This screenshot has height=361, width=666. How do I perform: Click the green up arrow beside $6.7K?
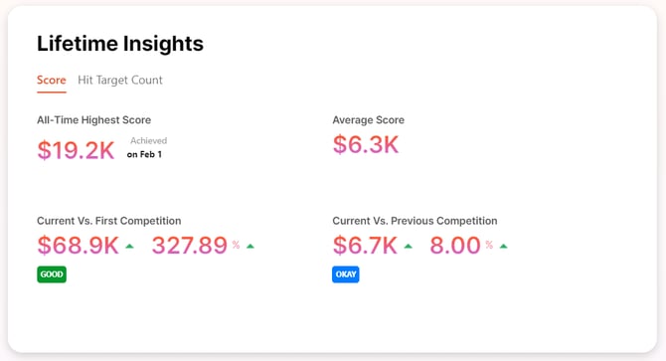pos(409,246)
